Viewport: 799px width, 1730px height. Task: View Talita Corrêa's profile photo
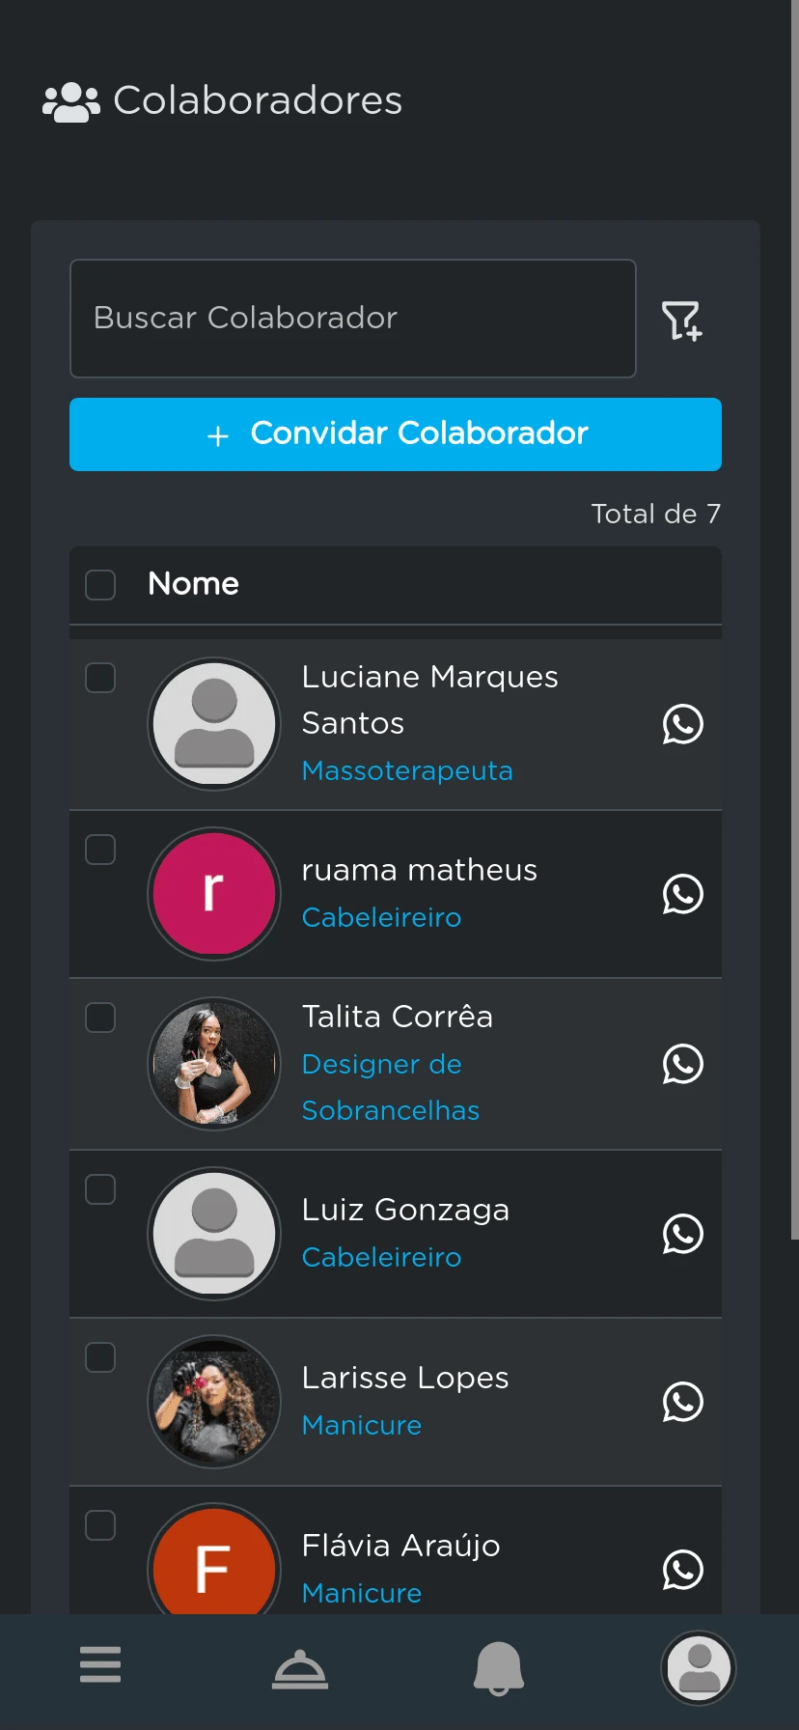click(x=214, y=1064)
